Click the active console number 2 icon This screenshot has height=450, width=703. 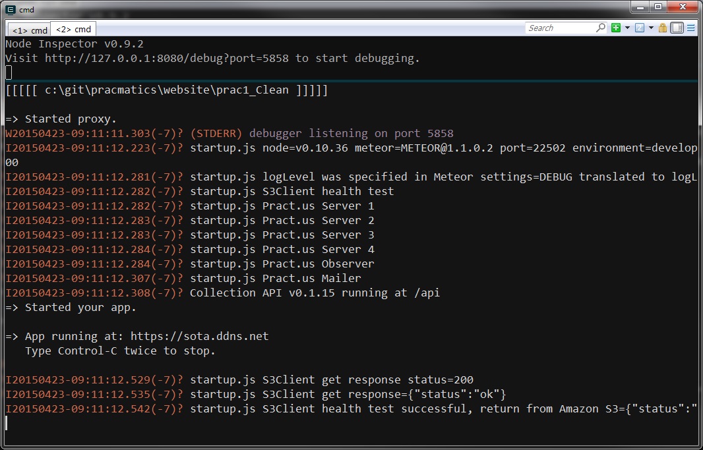coord(640,28)
